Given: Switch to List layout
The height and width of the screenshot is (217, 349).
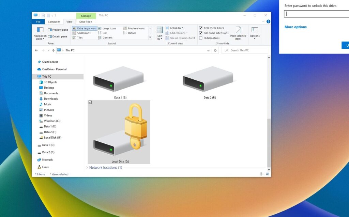Looking at the screenshot, I should point(102,33).
